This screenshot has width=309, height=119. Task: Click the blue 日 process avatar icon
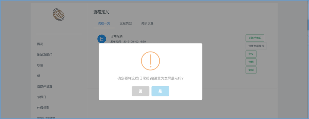pos(102,39)
